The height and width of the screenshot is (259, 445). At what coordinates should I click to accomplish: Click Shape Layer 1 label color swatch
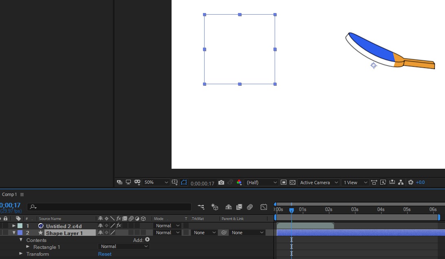(x=20, y=233)
